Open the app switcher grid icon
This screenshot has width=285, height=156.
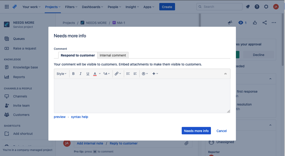[7, 7]
